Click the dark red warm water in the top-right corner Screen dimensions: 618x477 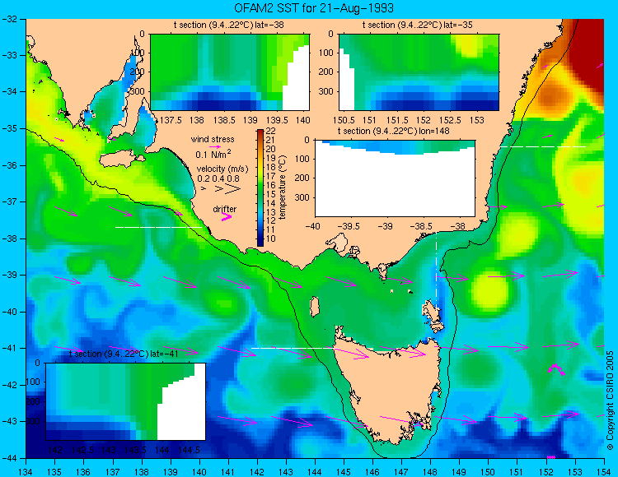(589, 51)
